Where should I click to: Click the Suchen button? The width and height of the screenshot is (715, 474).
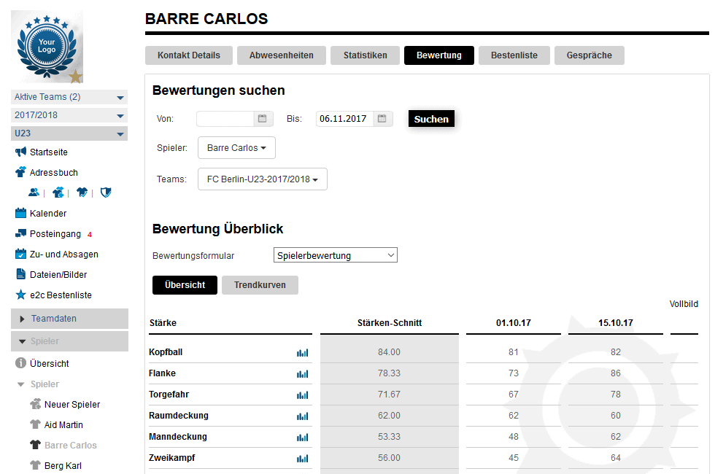pyautogui.click(x=431, y=119)
